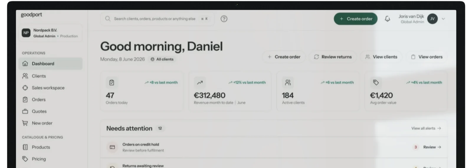Click the Joris van Dijk name

pyautogui.click(x=411, y=16)
